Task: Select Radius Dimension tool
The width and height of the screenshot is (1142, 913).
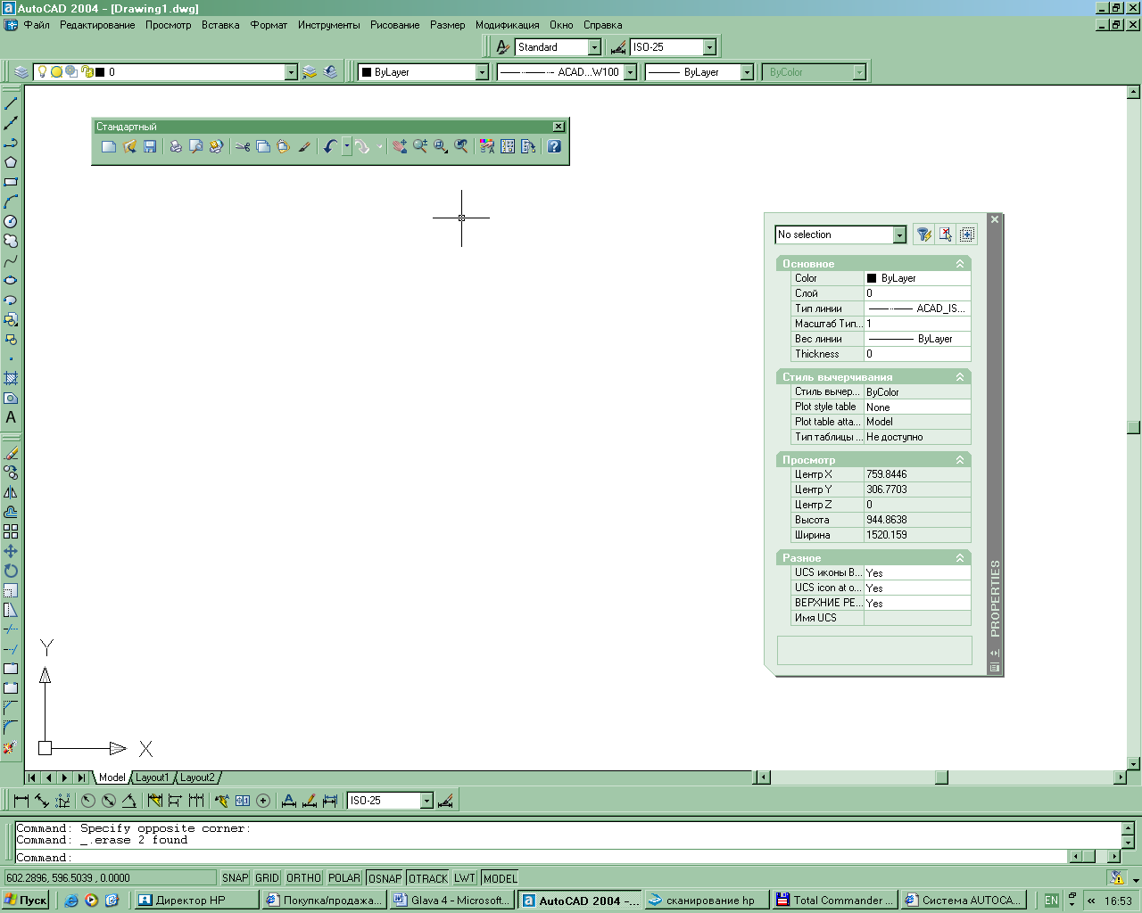Action: click(x=88, y=801)
